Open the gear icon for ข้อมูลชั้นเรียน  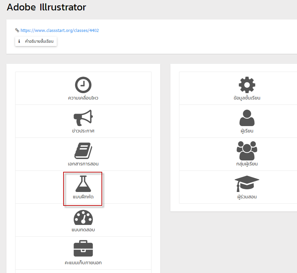point(247,85)
